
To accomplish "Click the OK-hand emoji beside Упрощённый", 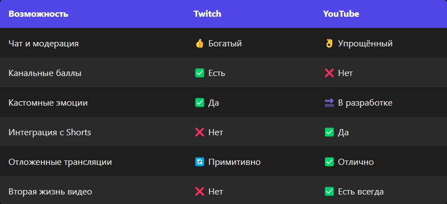I will tap(329, 44).
